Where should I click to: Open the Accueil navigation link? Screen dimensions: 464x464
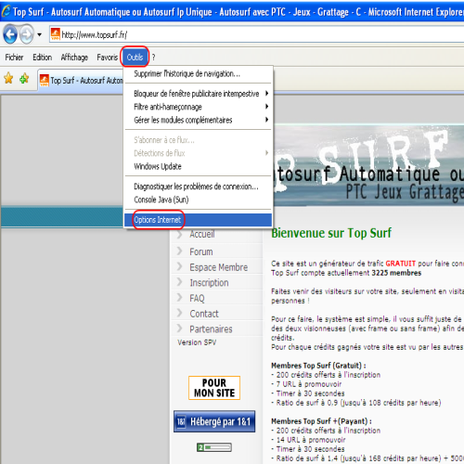(202, 234)
